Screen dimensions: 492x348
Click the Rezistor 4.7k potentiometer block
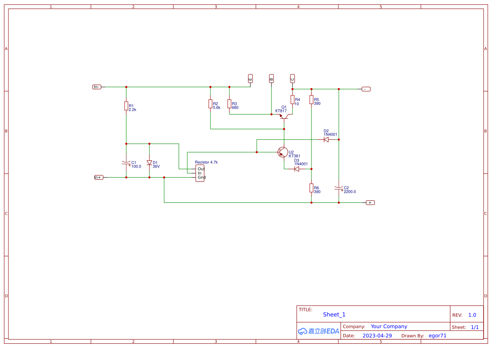[200, 173]
